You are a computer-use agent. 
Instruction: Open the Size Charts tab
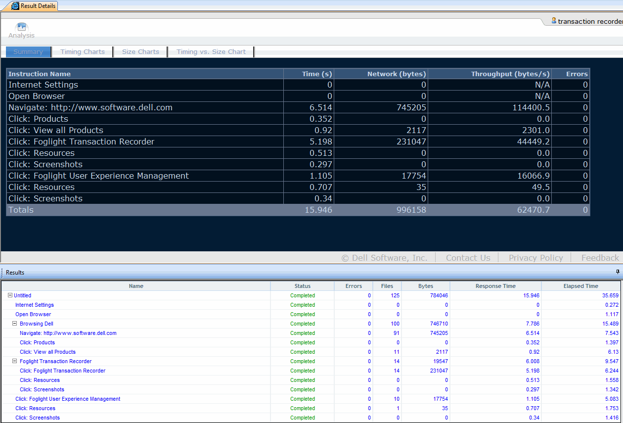coord(140,52)
